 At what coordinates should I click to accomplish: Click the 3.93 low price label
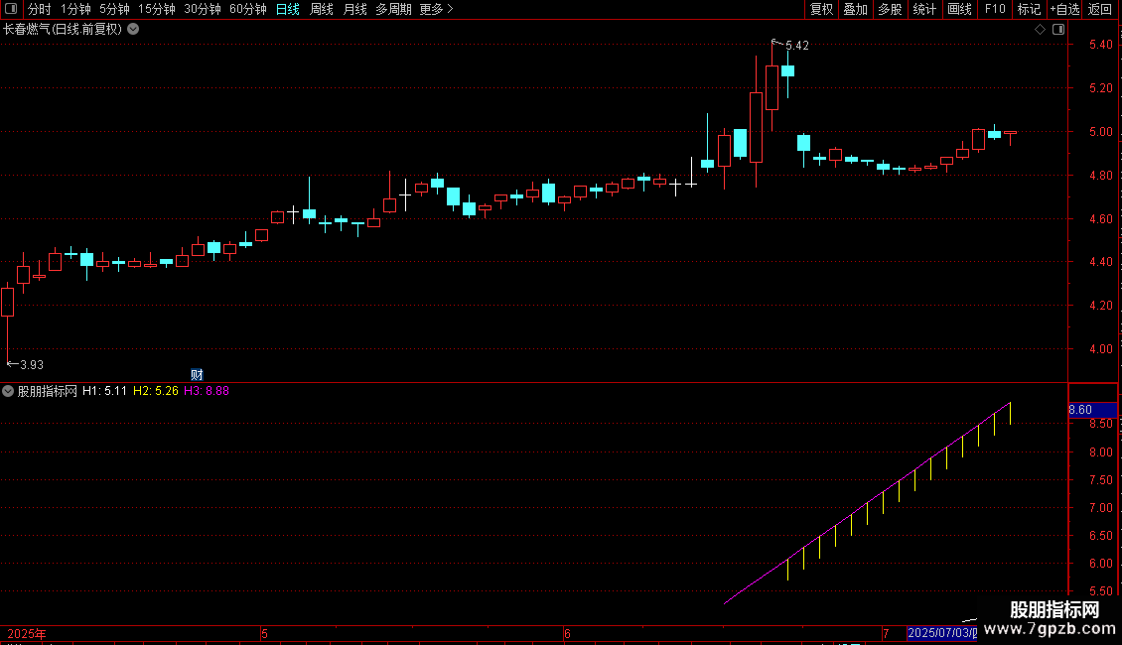32,365
